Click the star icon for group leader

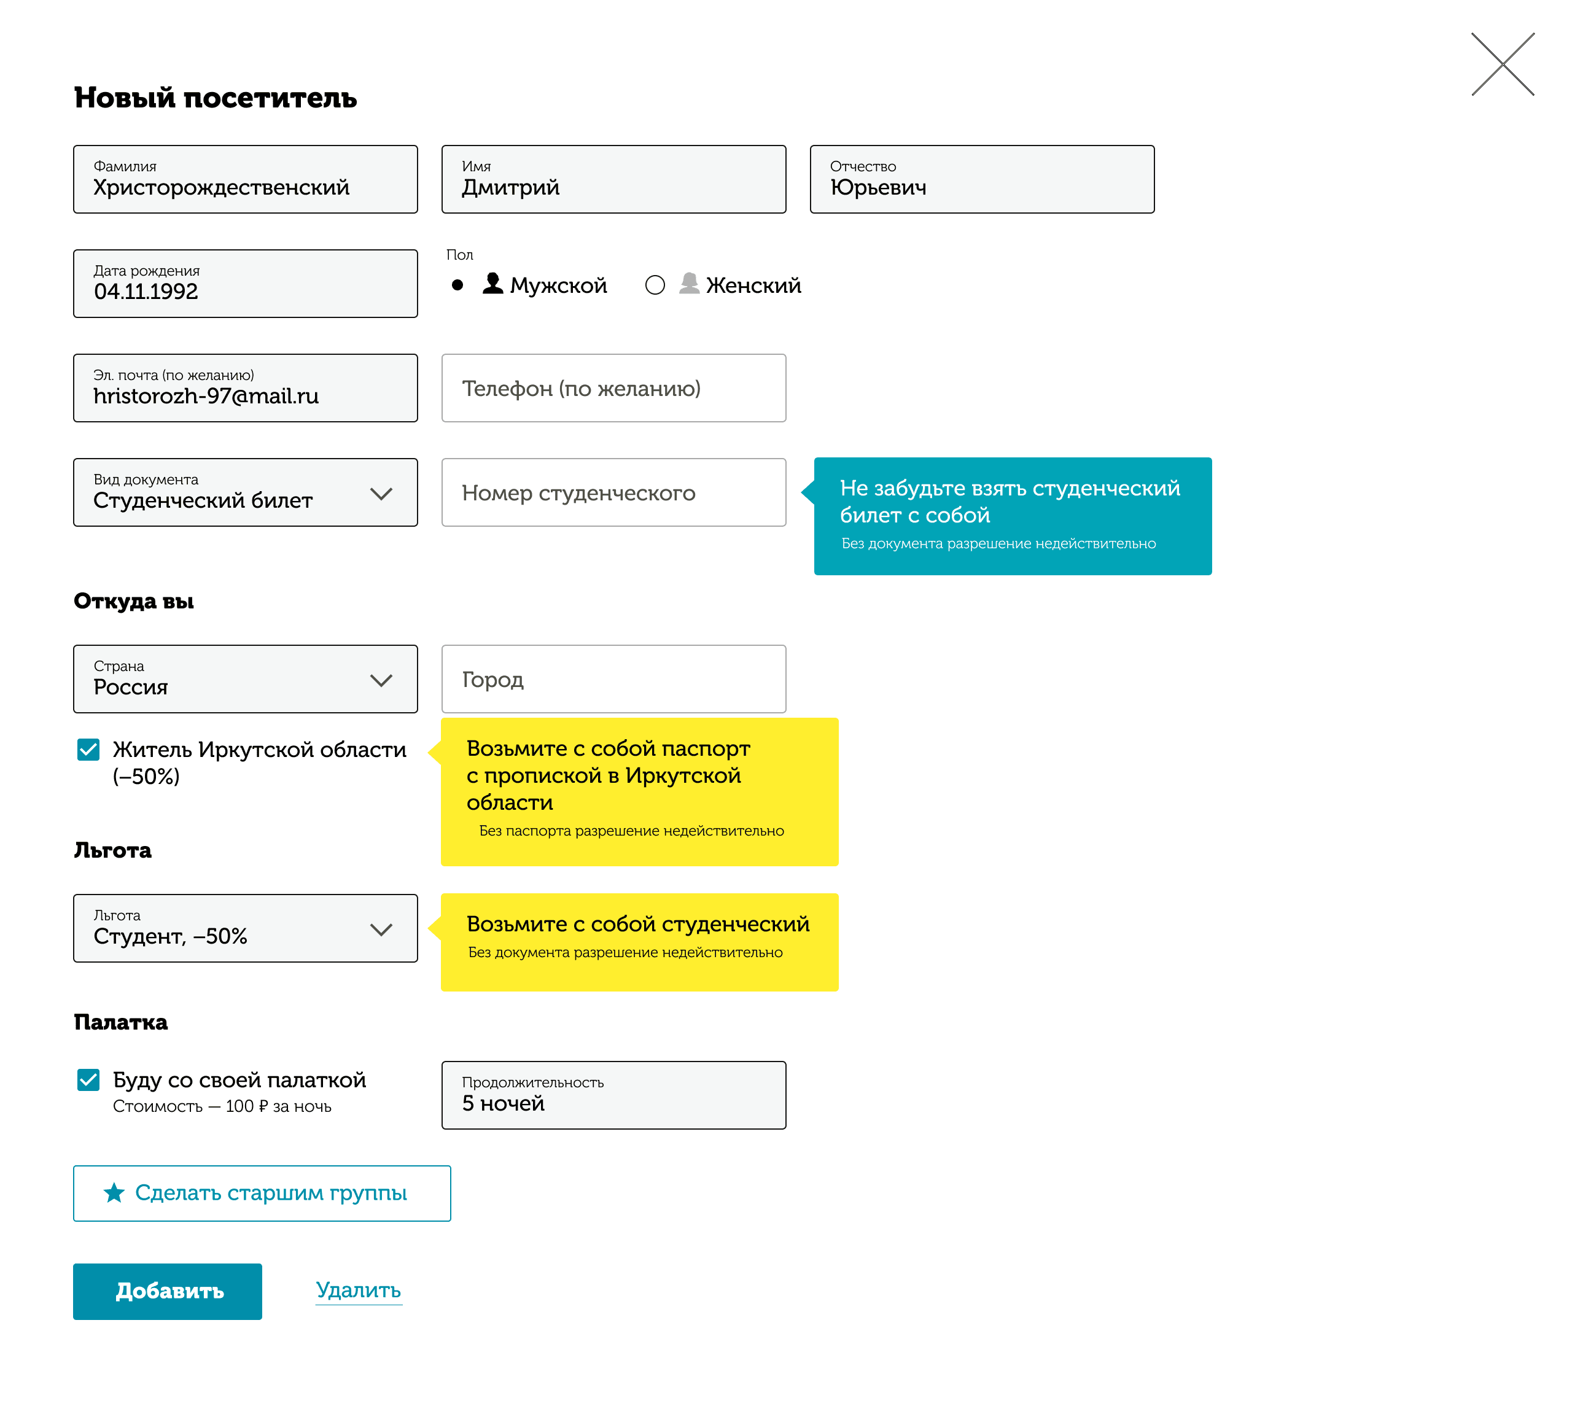point(114,1193)
